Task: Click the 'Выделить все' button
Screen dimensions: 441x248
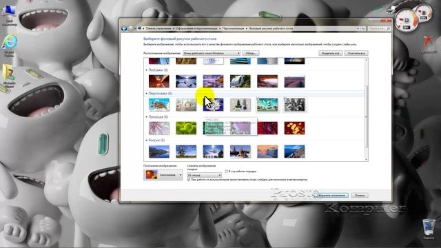Action: (331, 53)
